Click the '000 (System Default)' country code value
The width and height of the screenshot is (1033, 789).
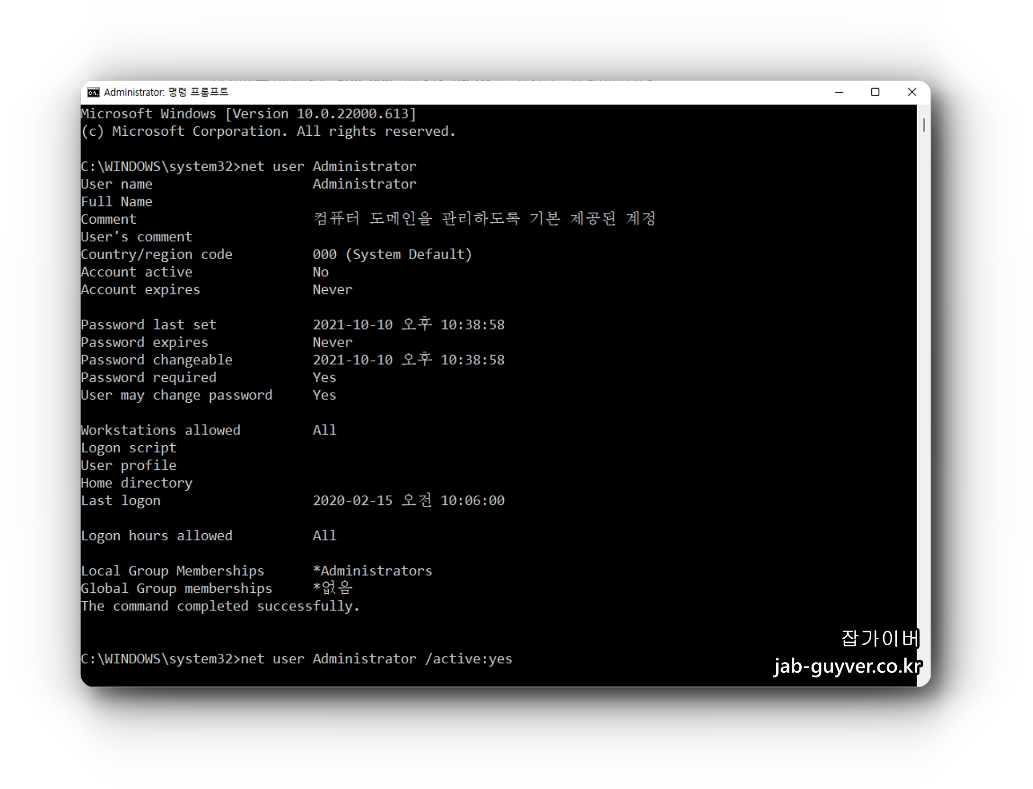point(392,254)
